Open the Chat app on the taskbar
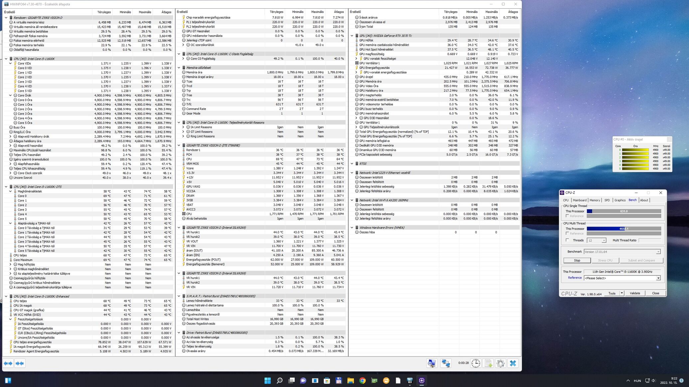The height and width of the screenshot is (387, 689). 303,381
